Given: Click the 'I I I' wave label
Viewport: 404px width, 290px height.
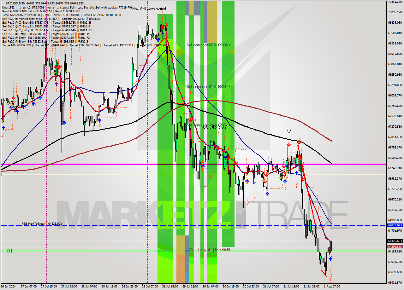Looking at the screenshot, I should coord(241,213).
